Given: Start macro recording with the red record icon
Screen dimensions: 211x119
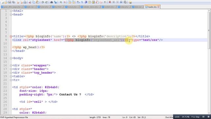Looking at the screenshot, I should pyautogui.click(x=110, y=2).
